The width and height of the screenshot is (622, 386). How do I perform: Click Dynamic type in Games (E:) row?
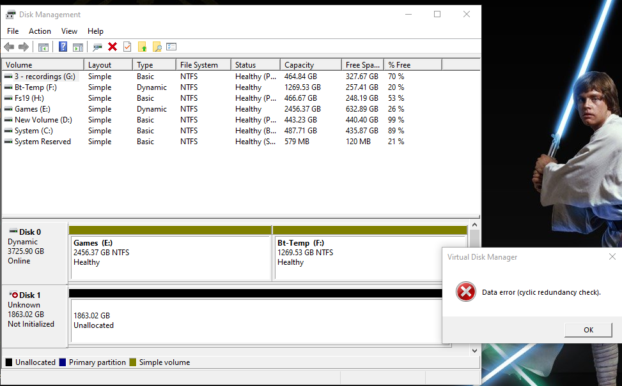point(152,109)
